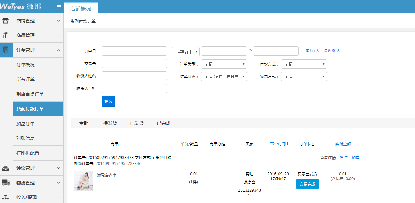Click the order list icon beside 订单管理

pos(6,50)
